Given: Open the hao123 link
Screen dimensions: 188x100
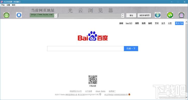Looking at the screenshot, I should (x=129, y=23).
